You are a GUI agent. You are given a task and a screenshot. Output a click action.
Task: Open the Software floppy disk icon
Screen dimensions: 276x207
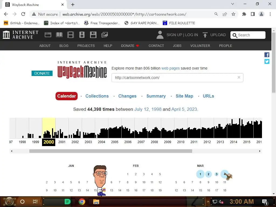(x=93, y=35)
